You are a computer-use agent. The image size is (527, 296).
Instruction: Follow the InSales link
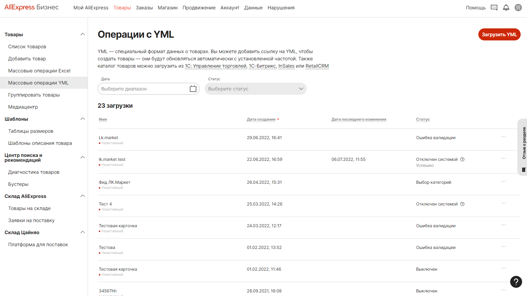pyautogui.click(x=286, y=66)
